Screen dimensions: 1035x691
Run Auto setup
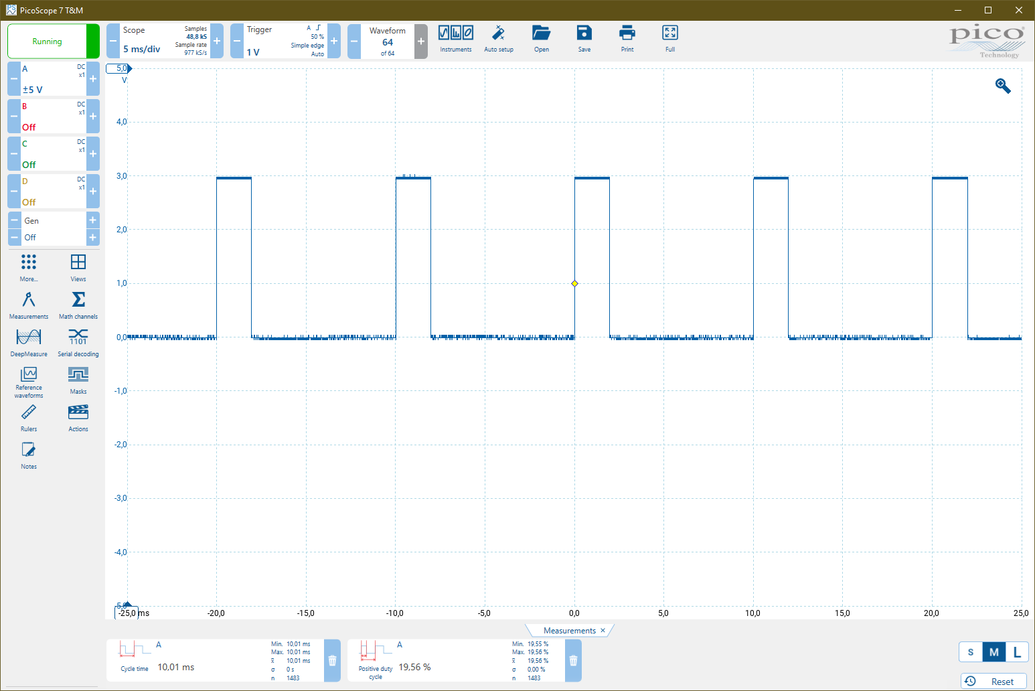[x=498, y=39]
